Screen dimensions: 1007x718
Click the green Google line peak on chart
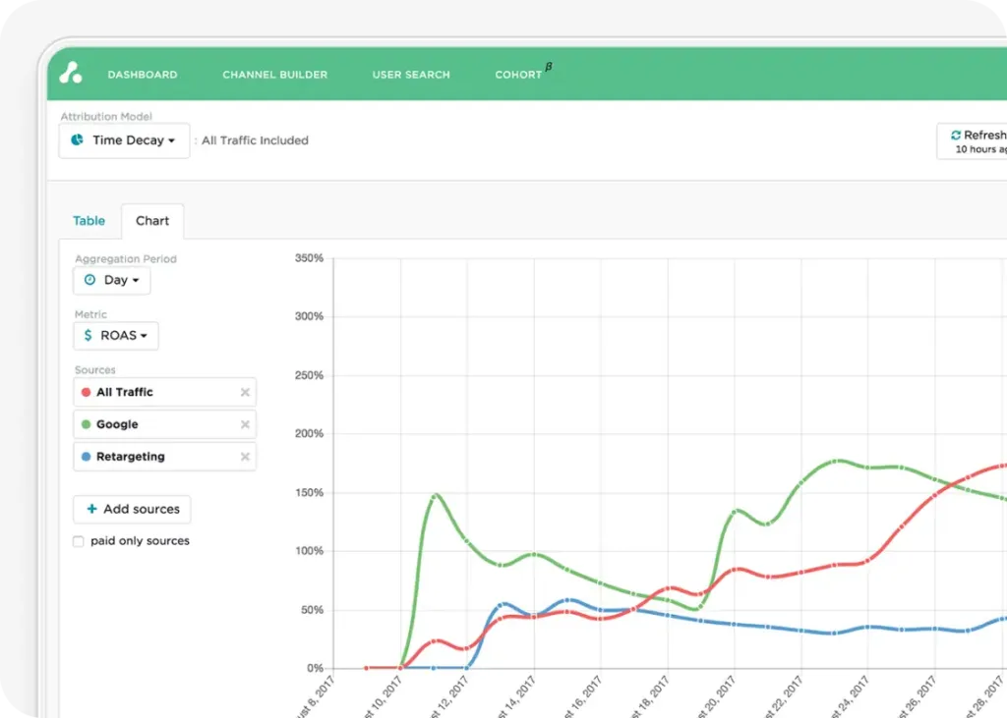(x=836, y=460)
